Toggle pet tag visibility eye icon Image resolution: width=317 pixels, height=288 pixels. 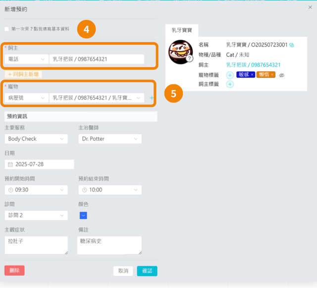[x=282, y=75]
